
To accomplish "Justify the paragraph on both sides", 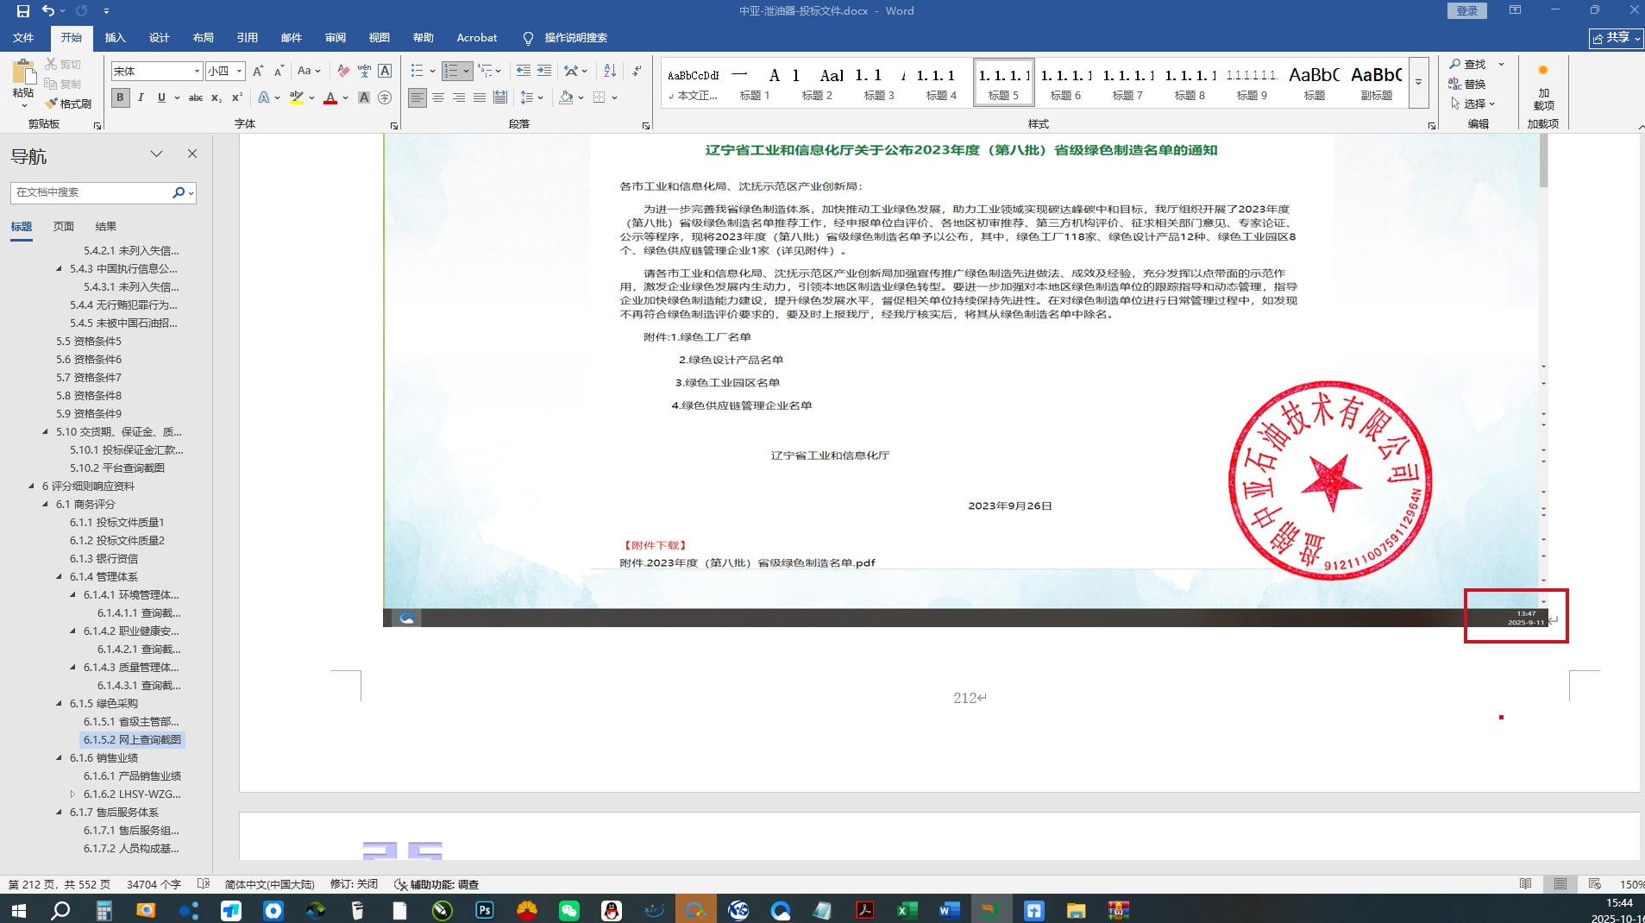I will pos(480,97).
